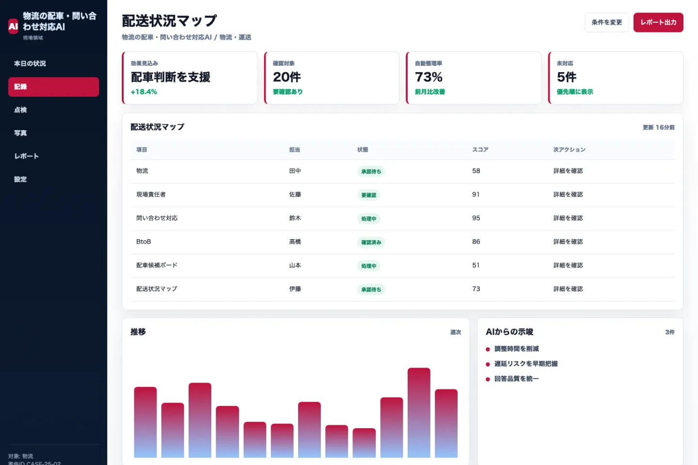Viewport: 698px width, 465px height.
Task: Click the 項目 column header
Action: point(142,150)
